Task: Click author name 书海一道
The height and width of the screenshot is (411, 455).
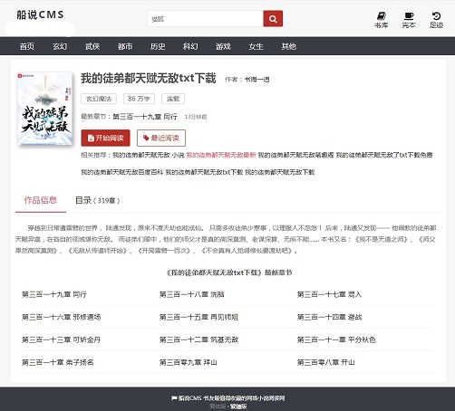Action: [257, 80]
